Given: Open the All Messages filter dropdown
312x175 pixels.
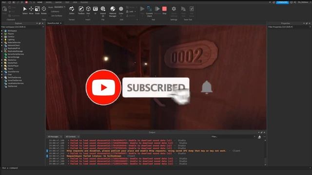Looking at the screenshot, I should [x=55, y=137].
